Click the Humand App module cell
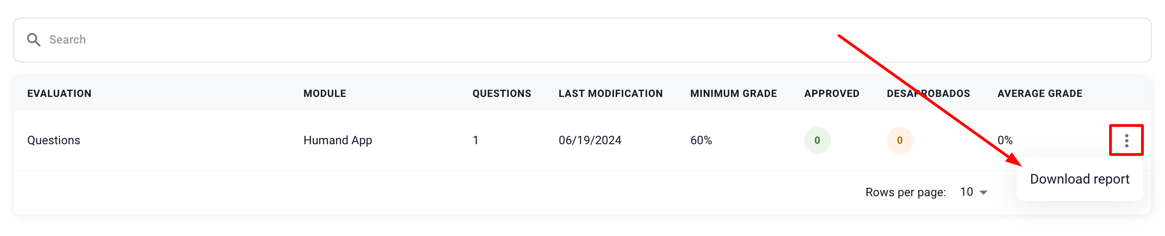Viewport: 1165px width, 236px height. [337, 140]
